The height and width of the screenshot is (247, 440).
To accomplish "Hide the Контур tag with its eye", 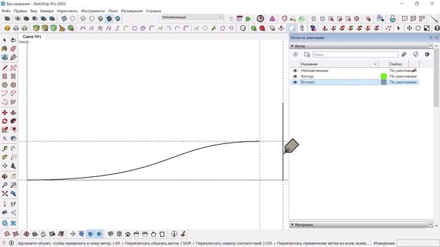I will (x=295, y=76).
